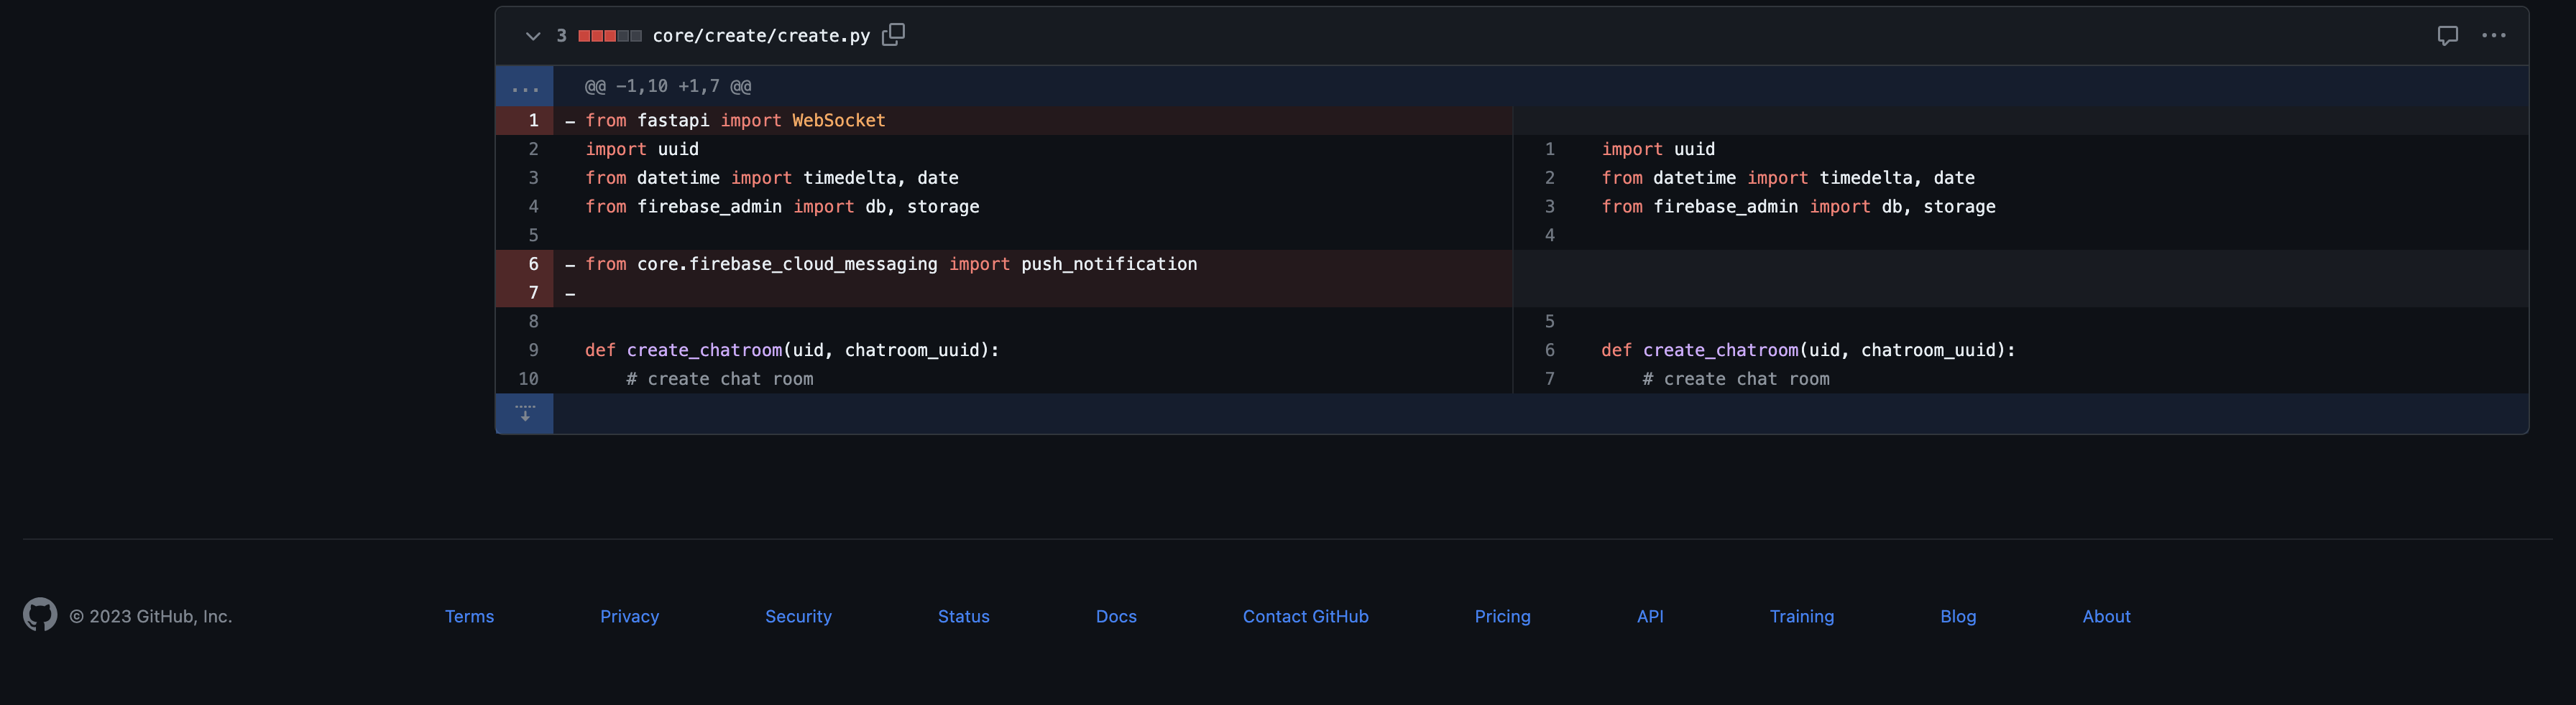Viewport: 2576px width, 705px height.
Task: Open the Security footer link
Action: [798, 616]
